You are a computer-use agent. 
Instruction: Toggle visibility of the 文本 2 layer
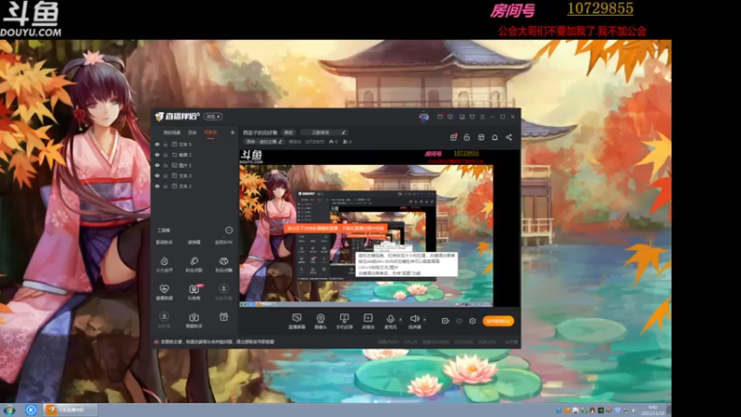157,186
